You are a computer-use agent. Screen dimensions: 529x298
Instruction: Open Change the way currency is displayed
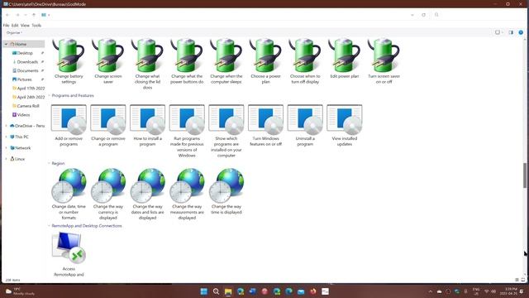tap(108, 194)
